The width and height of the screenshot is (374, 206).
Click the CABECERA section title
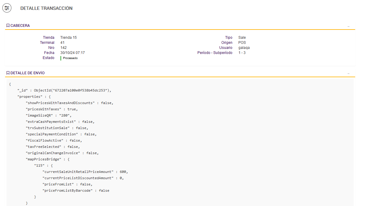coord(20,26)
